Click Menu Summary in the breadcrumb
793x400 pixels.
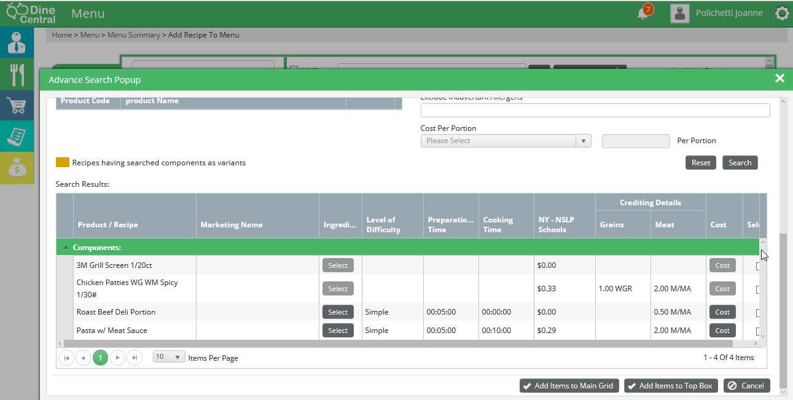click(x=133, y=35)
